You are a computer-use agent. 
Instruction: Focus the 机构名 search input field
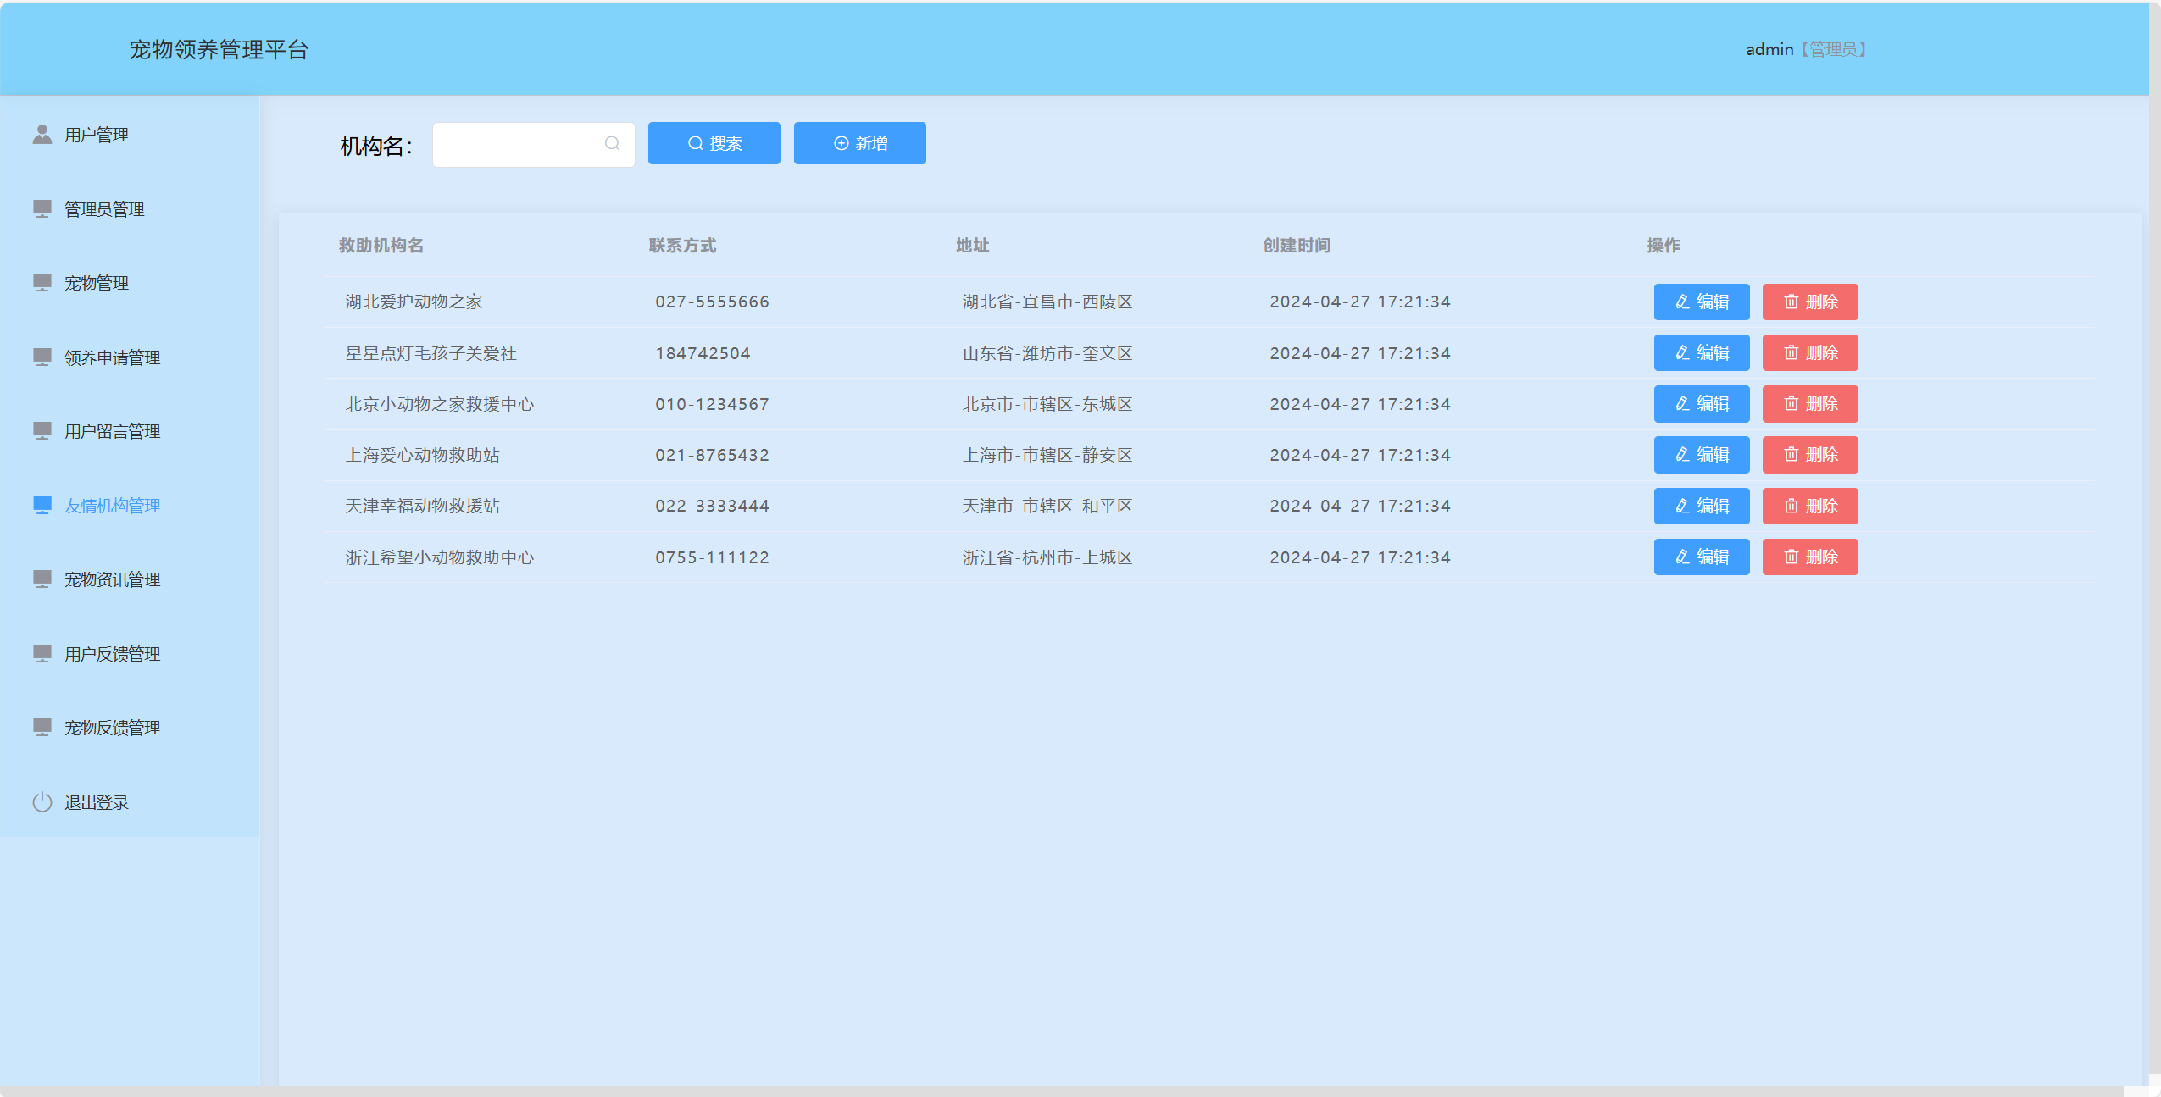coord(517,144)
